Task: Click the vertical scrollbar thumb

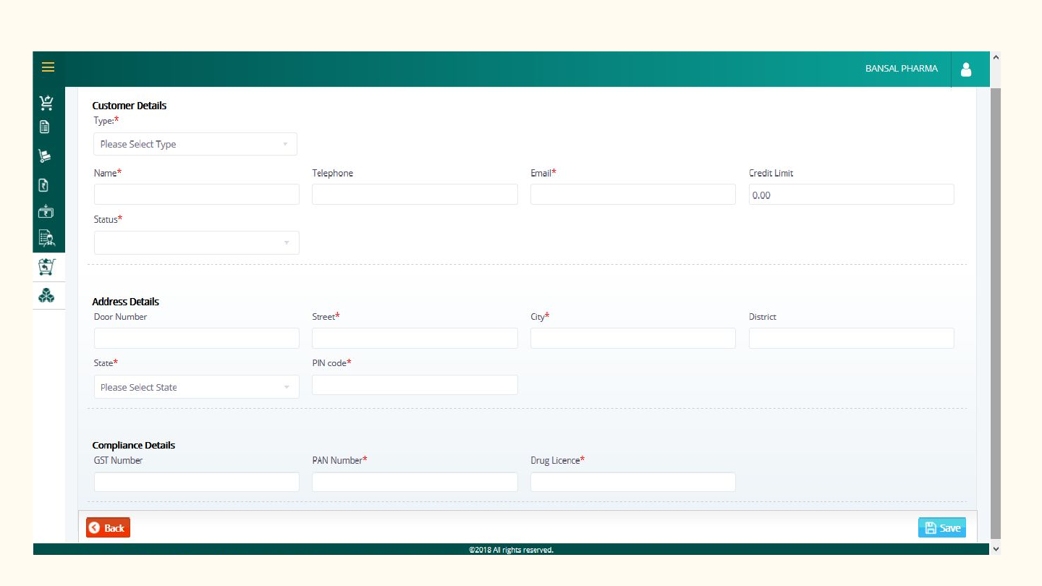Action: 996,313
